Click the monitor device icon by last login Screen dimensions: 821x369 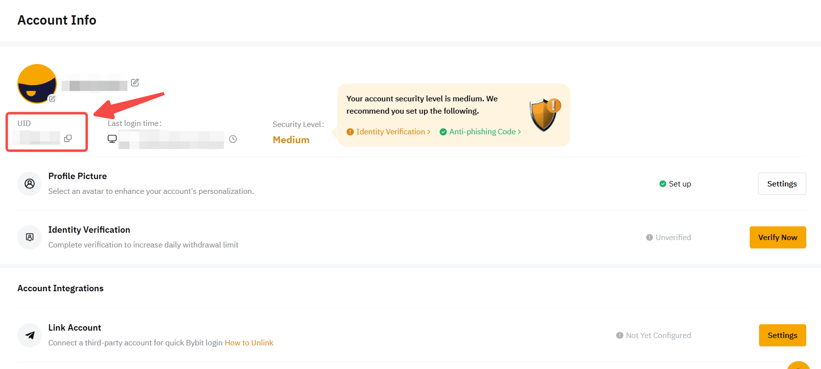[112, 139]
